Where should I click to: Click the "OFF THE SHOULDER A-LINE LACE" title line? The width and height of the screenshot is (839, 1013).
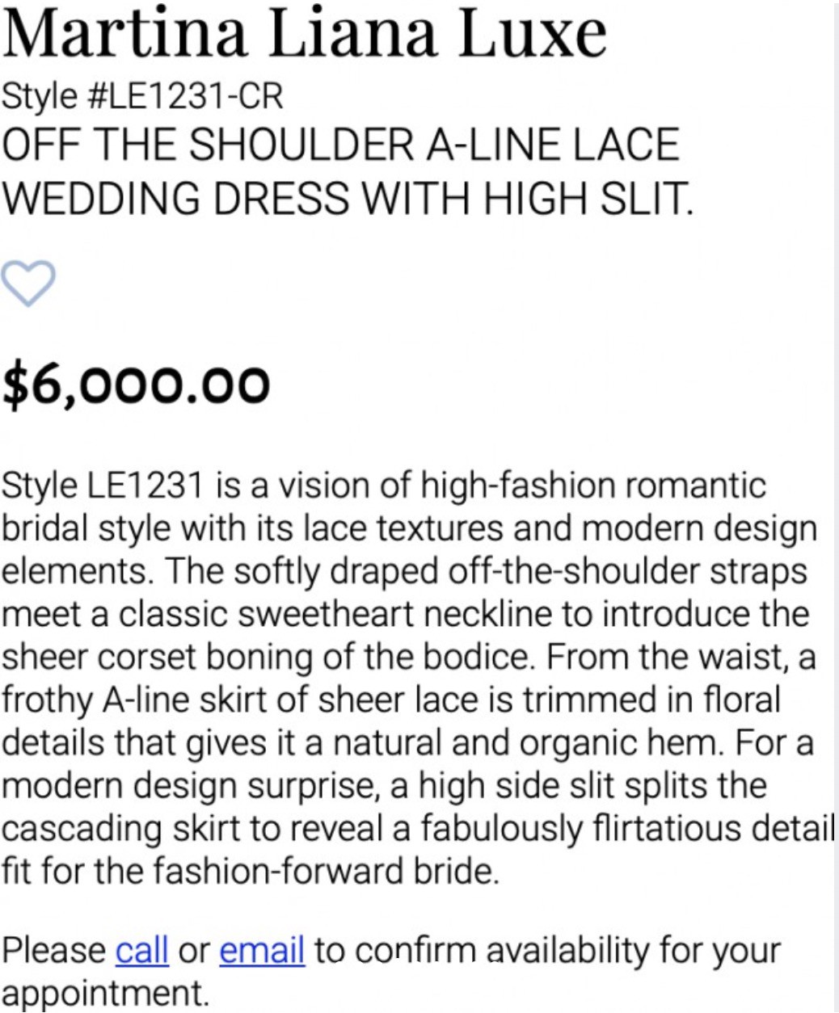[x=340, y=145]
